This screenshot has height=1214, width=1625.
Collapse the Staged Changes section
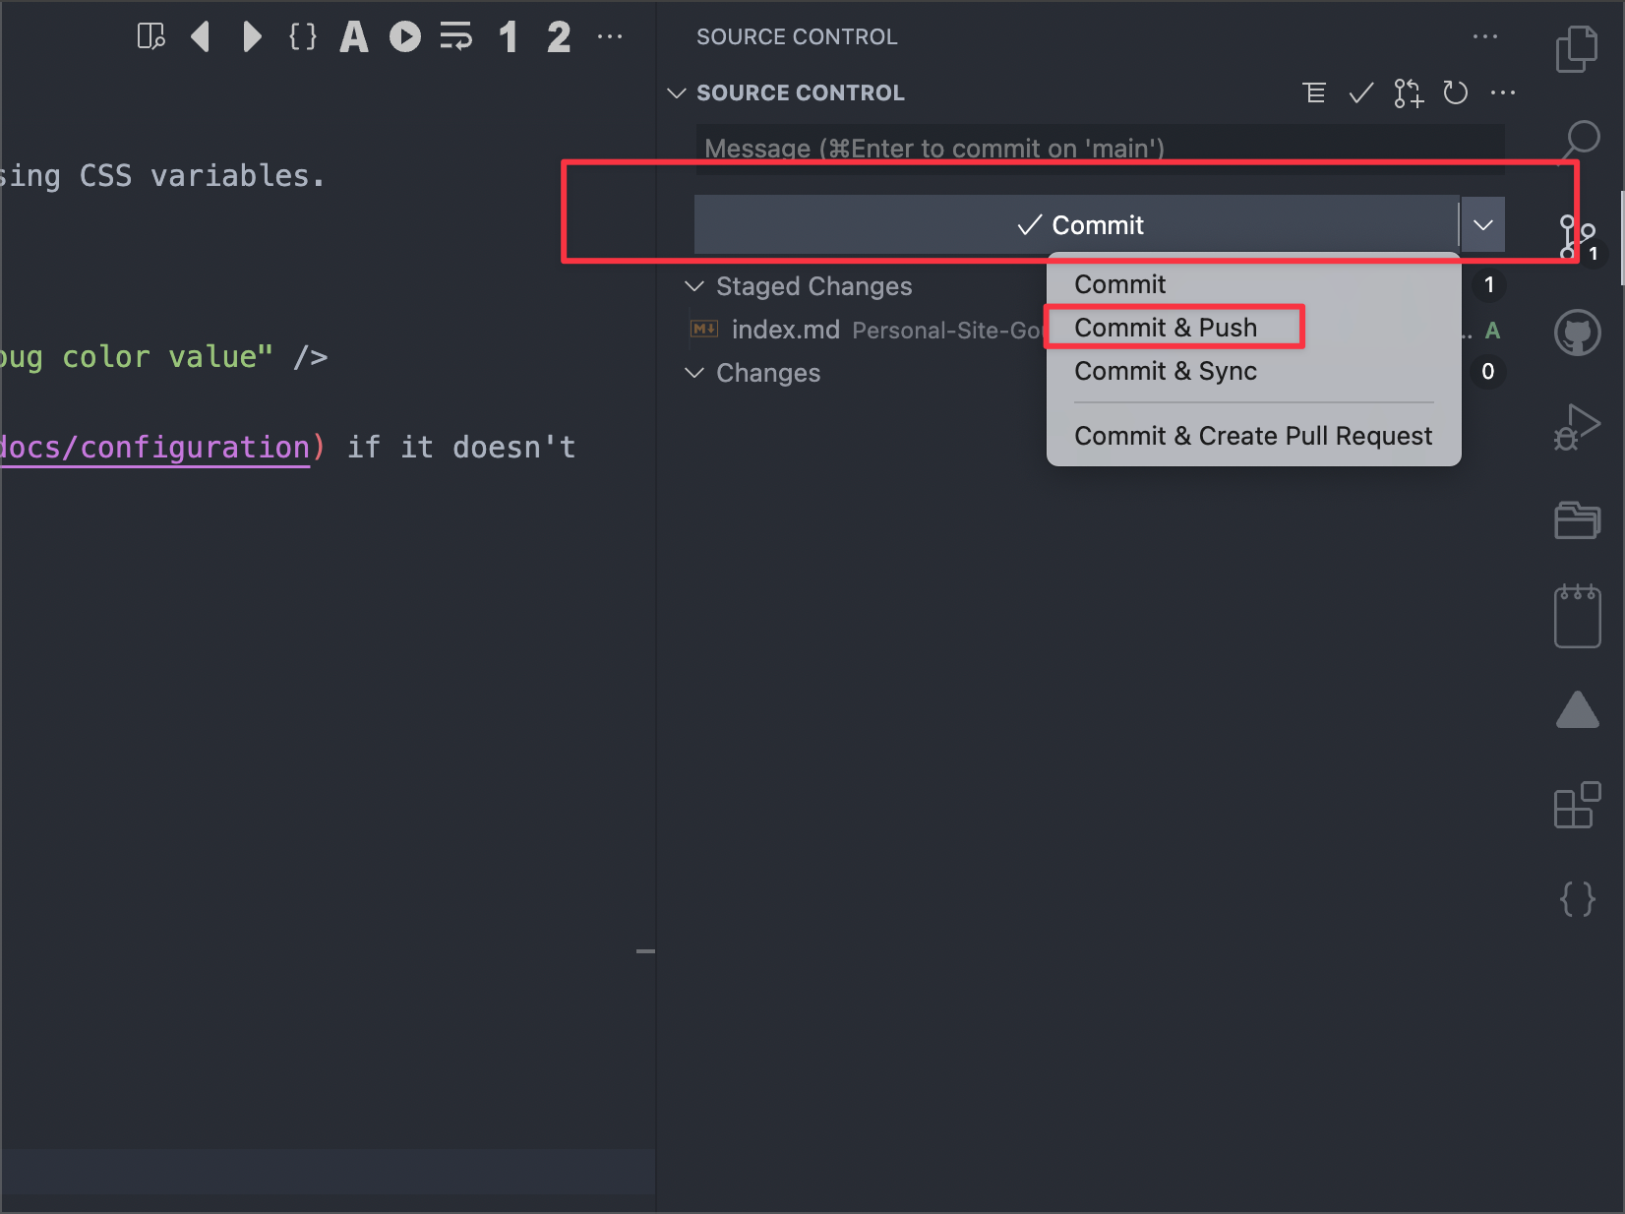[x=694, y=286]
